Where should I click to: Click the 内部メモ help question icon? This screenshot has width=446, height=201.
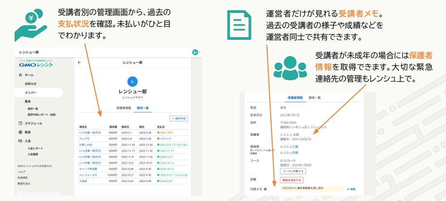[265, 189]
